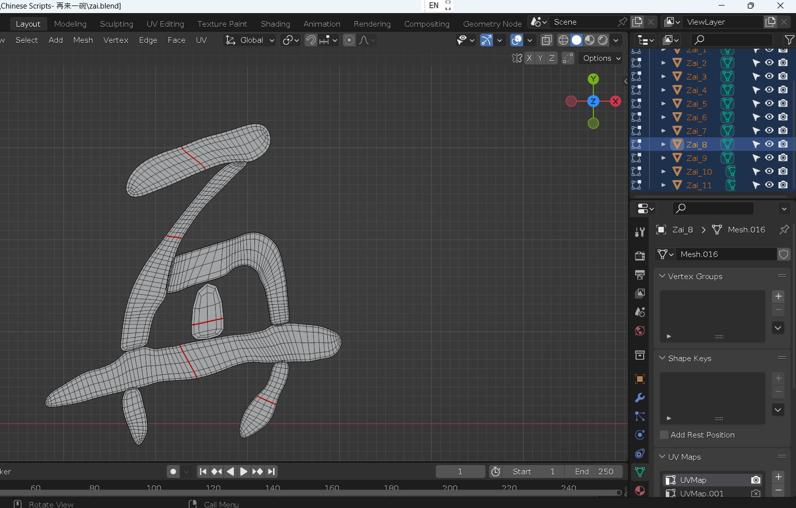
Task: Toggle viewport overlays
Action: tap(516, 40)
